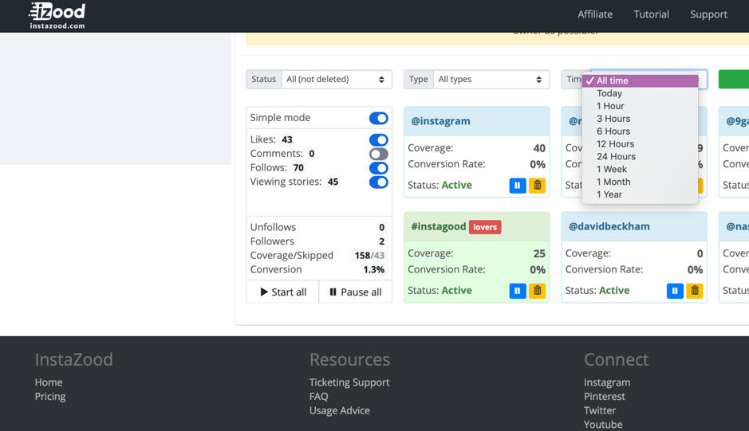Visit Instagram link in Connect
The image size is (749, 431).
click(x=607, y=382)
